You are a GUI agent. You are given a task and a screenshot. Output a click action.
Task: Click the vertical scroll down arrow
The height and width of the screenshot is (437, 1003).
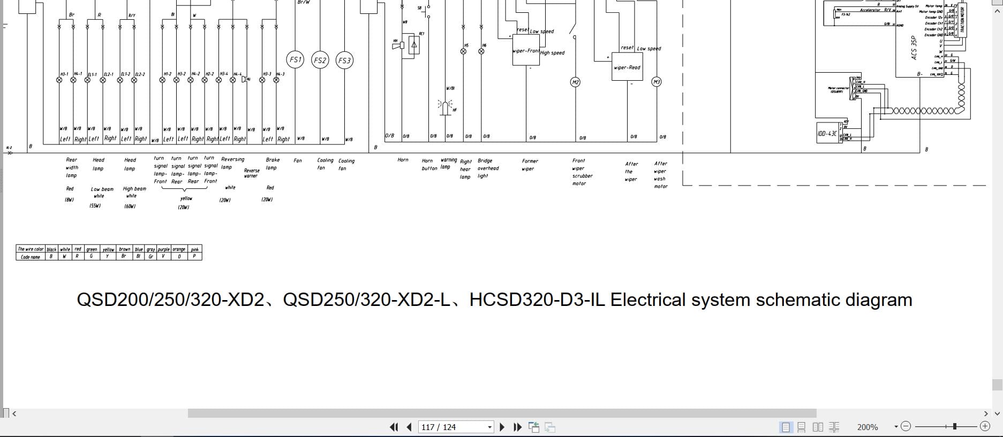[997, 413]
